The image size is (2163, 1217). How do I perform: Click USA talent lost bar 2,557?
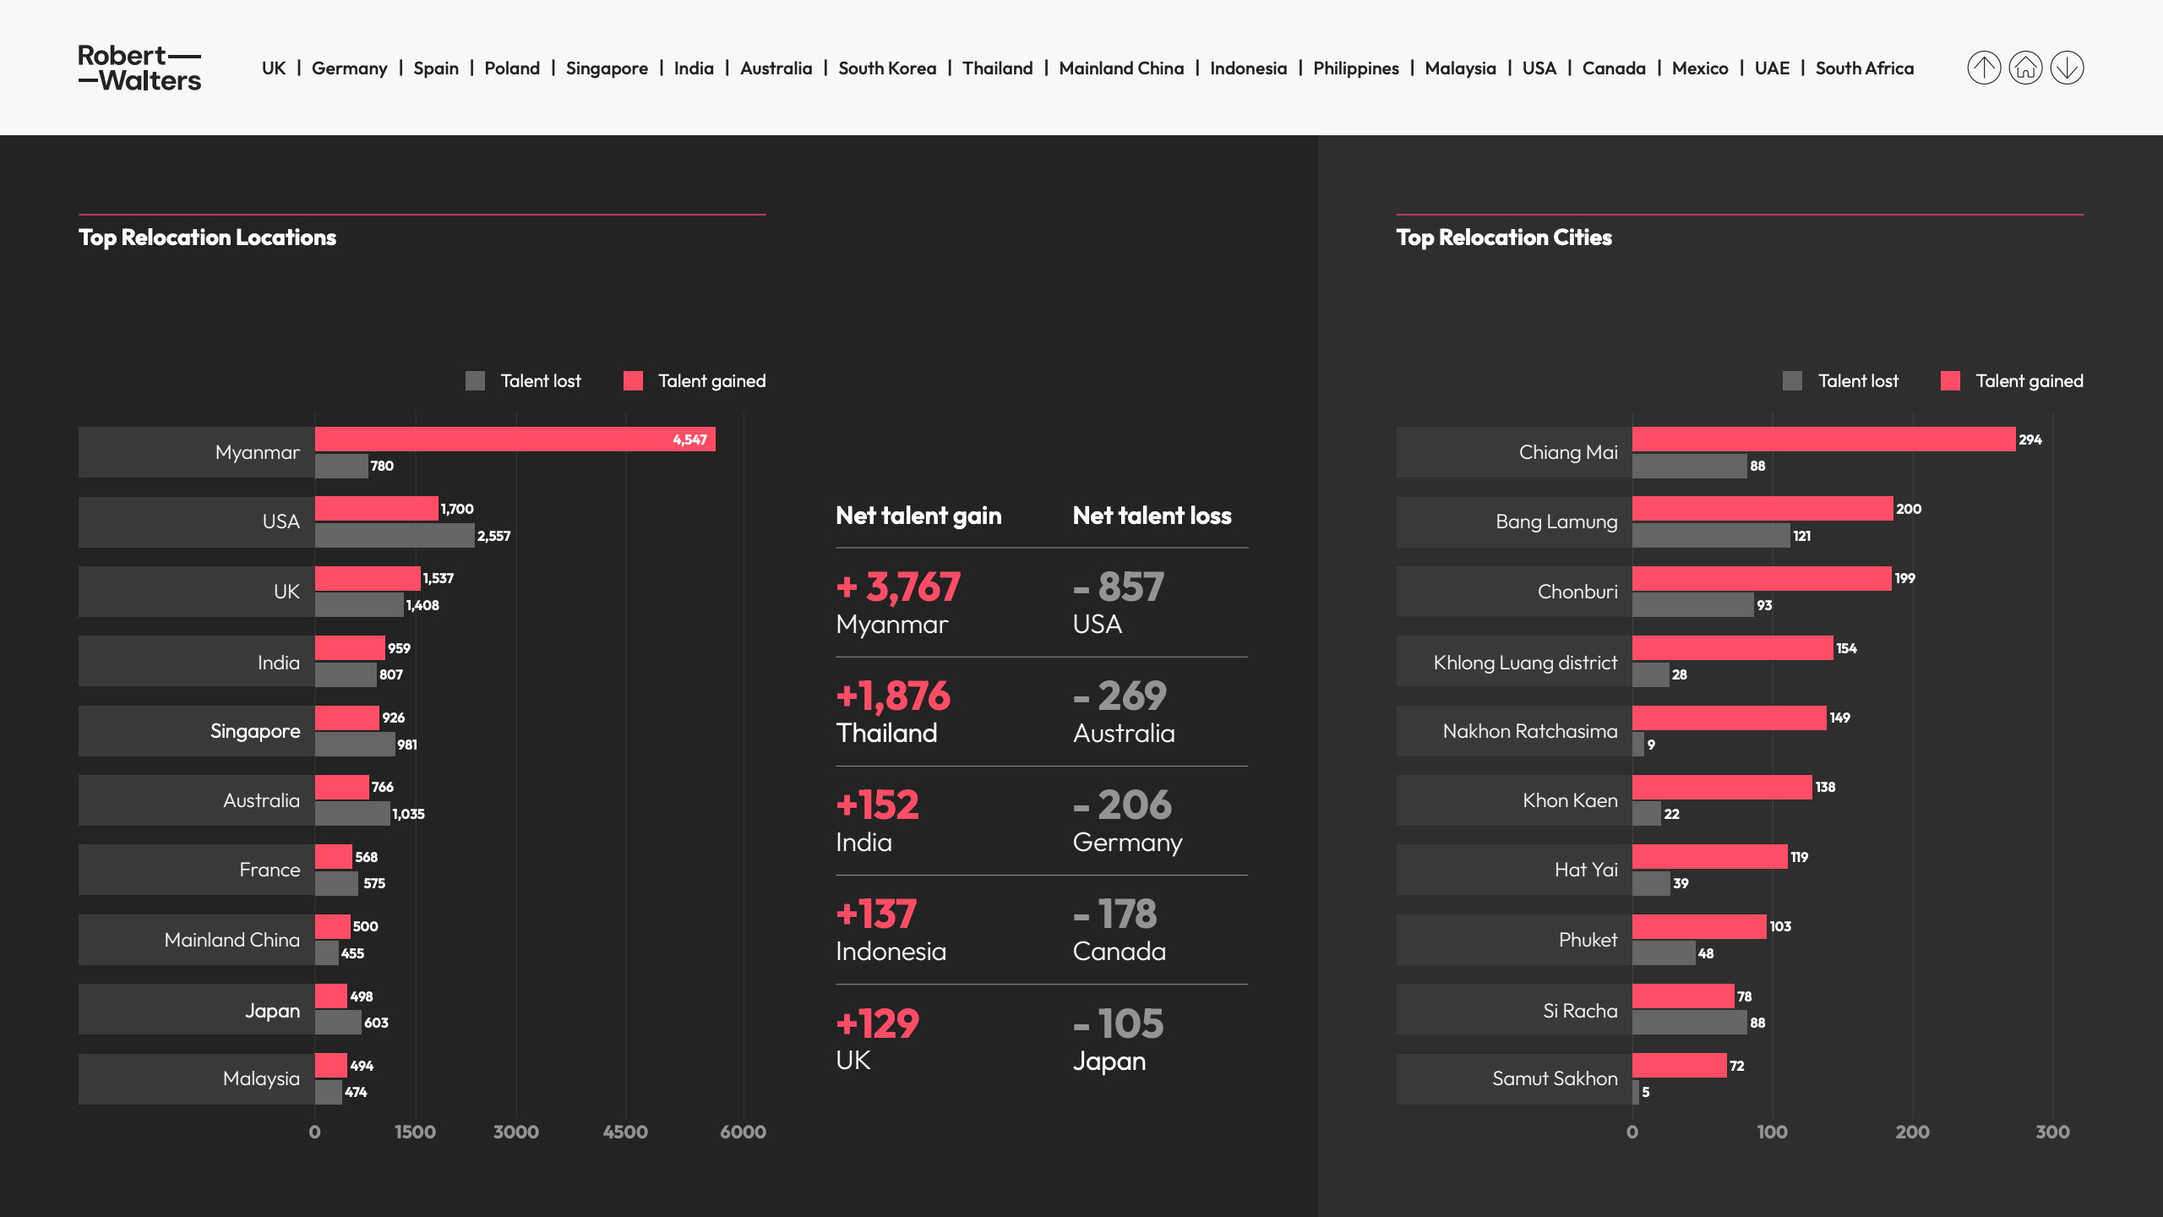(x=395, y=536)
